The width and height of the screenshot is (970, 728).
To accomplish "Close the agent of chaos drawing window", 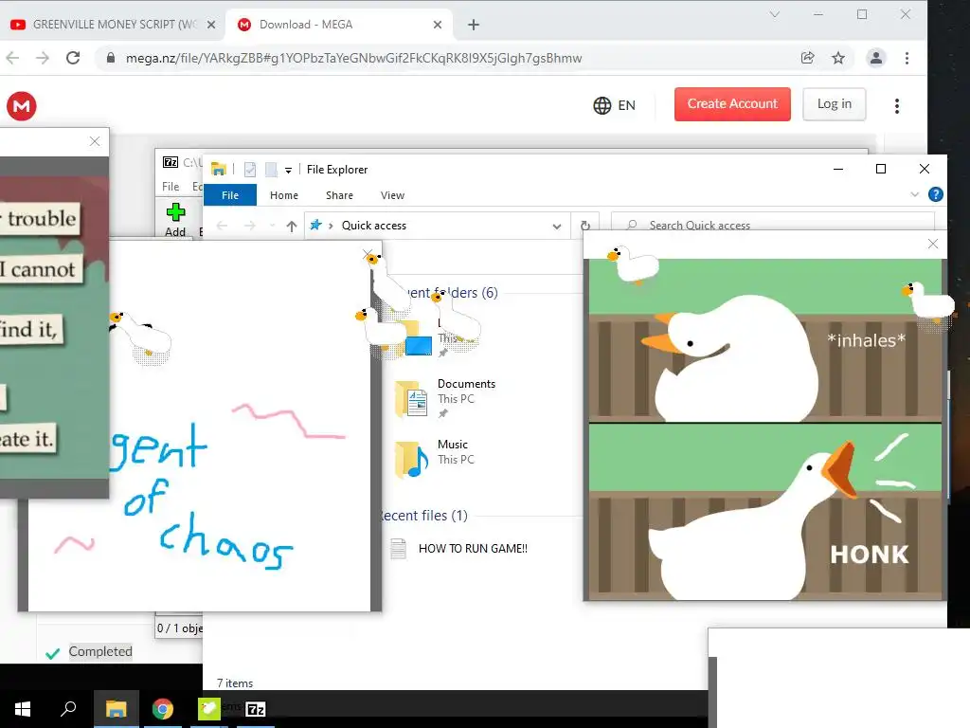I will (368, 254).
